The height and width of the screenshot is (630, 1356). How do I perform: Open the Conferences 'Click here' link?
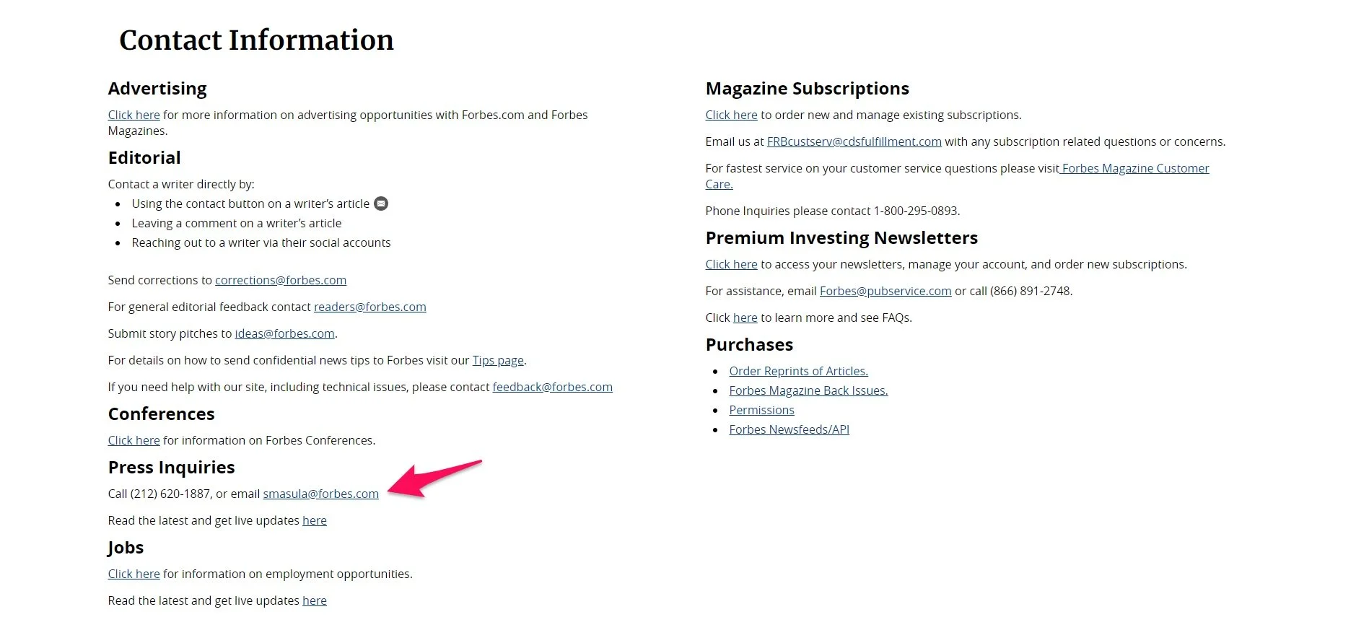click(134, 440)
